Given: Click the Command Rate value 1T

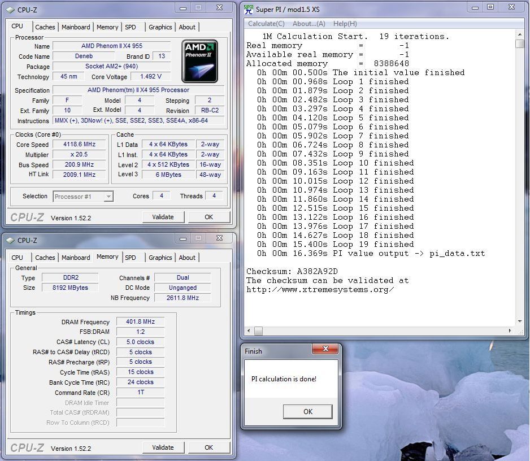Looking at the screenshot, I should click(x=140, y=393).
